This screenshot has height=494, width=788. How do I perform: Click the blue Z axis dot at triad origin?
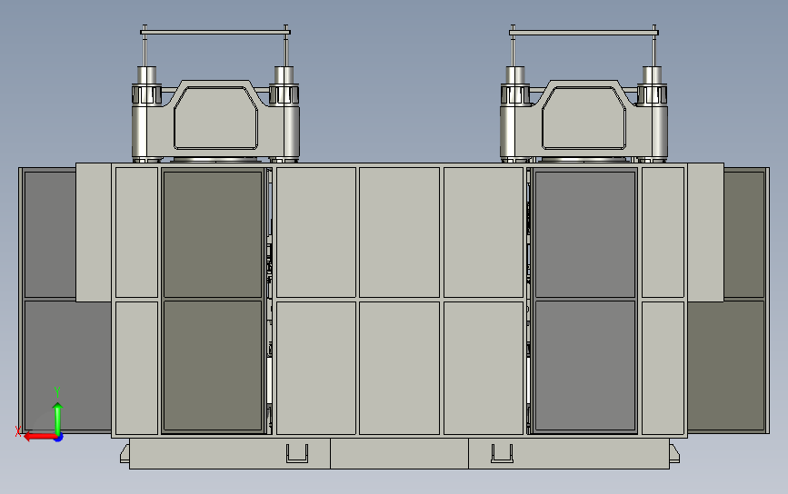[59, 439]
